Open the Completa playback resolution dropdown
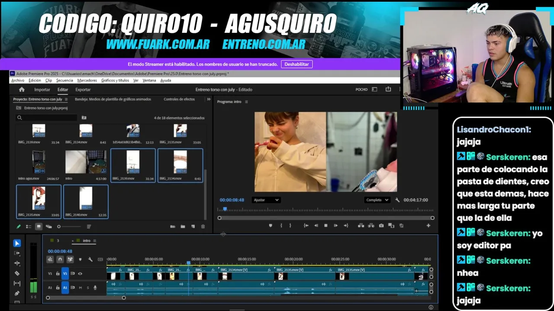This screenshot has width=554, height=311. click(377, 200)
